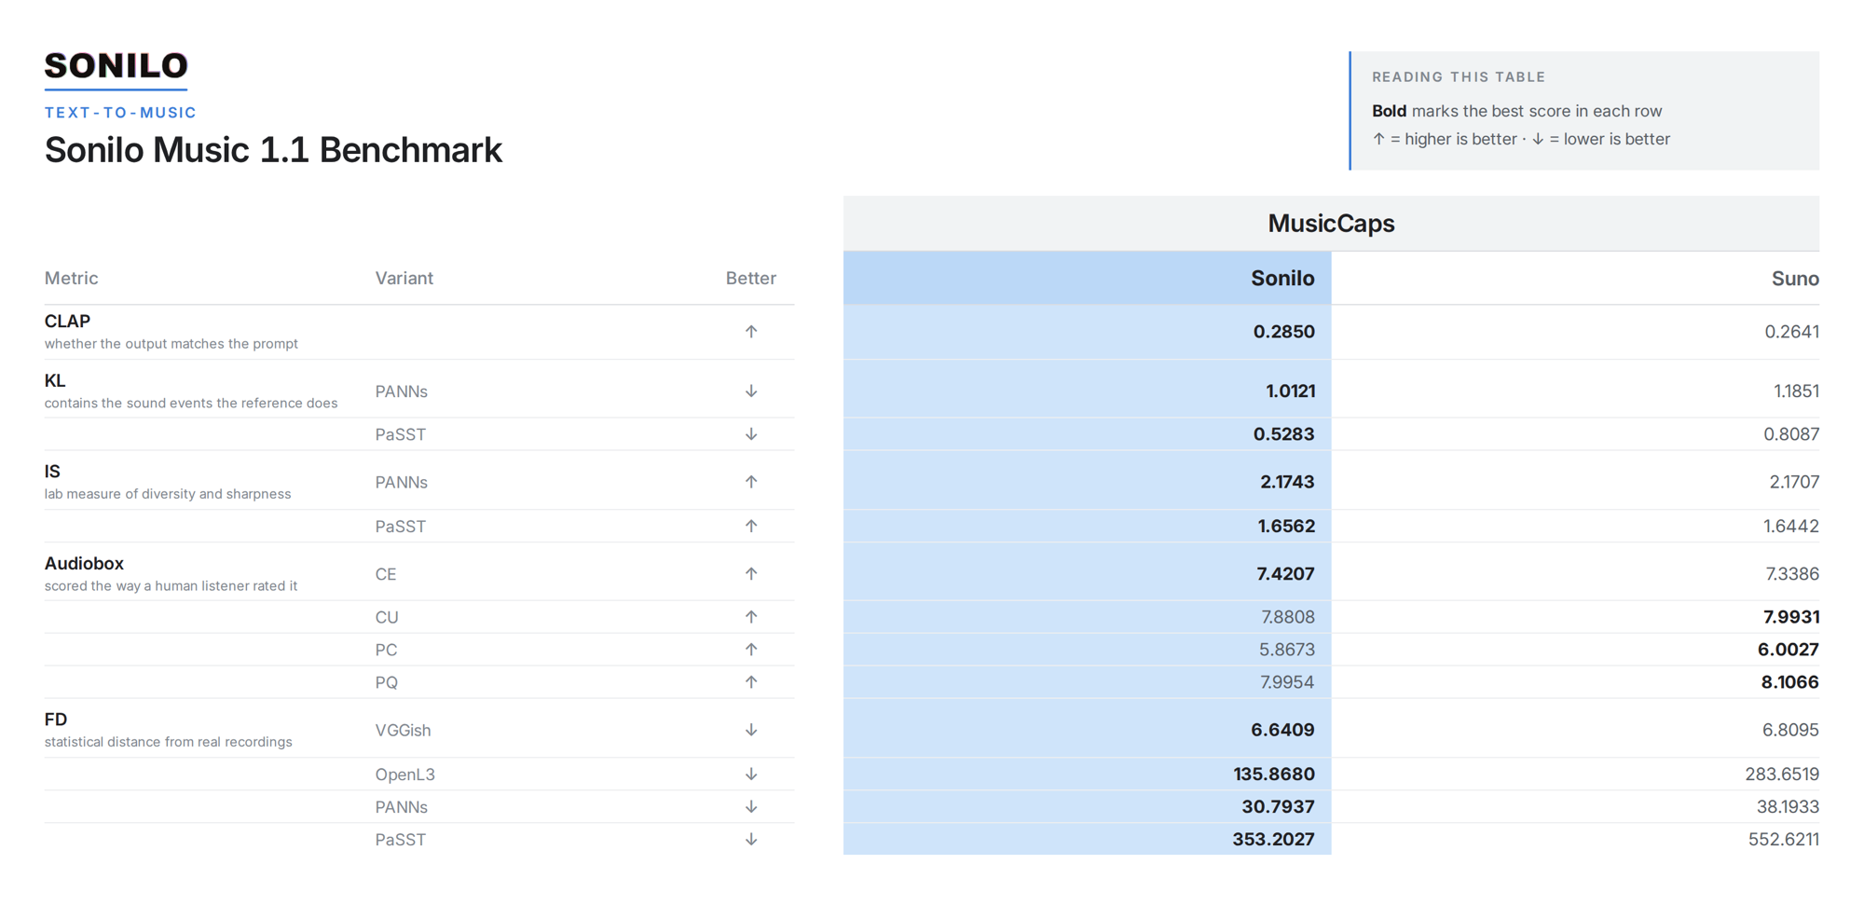Select the MusicCaps header
The width and height of the screenshot is (1864, 905).
[x=1331, y=224]
